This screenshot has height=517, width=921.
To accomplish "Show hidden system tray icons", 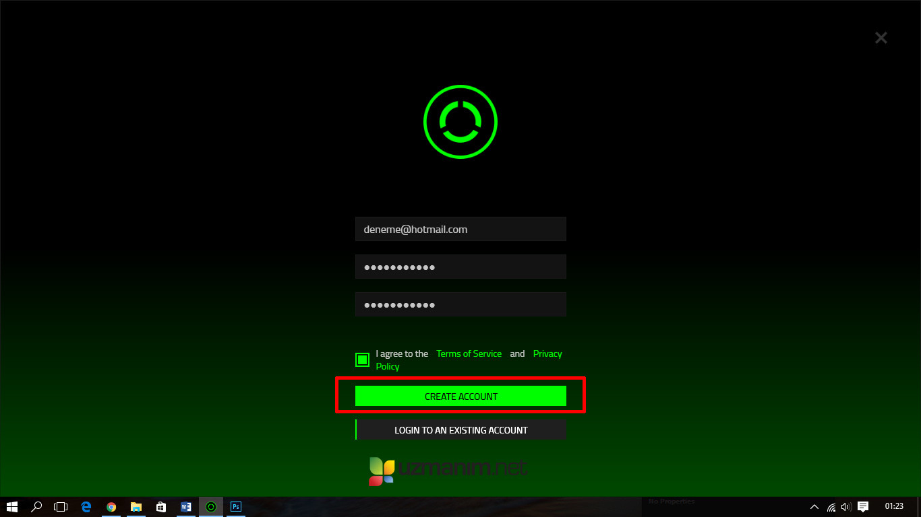I will point(814,507).
